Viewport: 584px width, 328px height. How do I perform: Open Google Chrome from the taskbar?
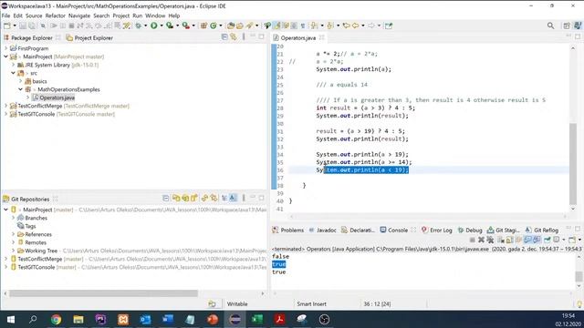point(56,320)
